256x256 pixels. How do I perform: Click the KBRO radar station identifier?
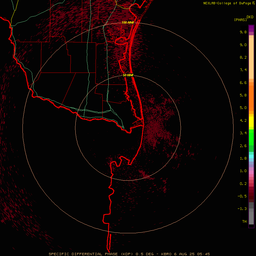166,254
